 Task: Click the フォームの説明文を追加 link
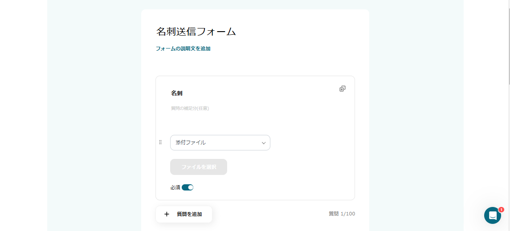click(183, 49)
